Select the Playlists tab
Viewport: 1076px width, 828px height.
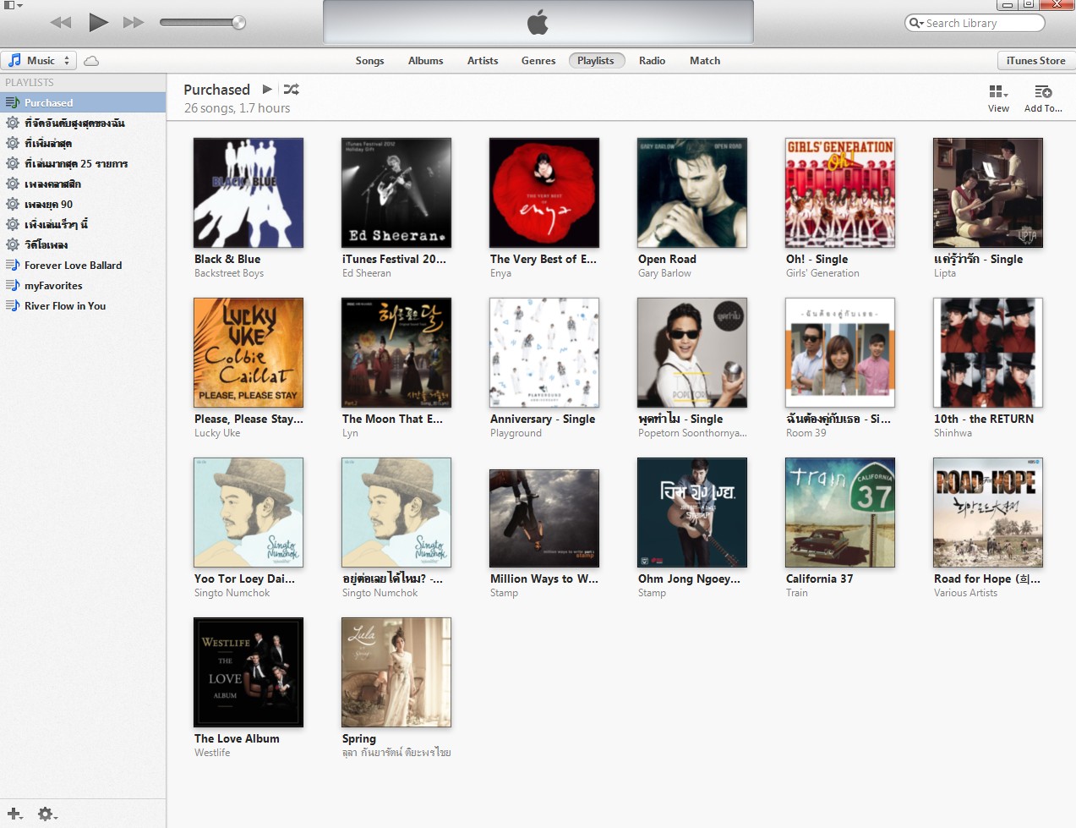coord(596,61)
